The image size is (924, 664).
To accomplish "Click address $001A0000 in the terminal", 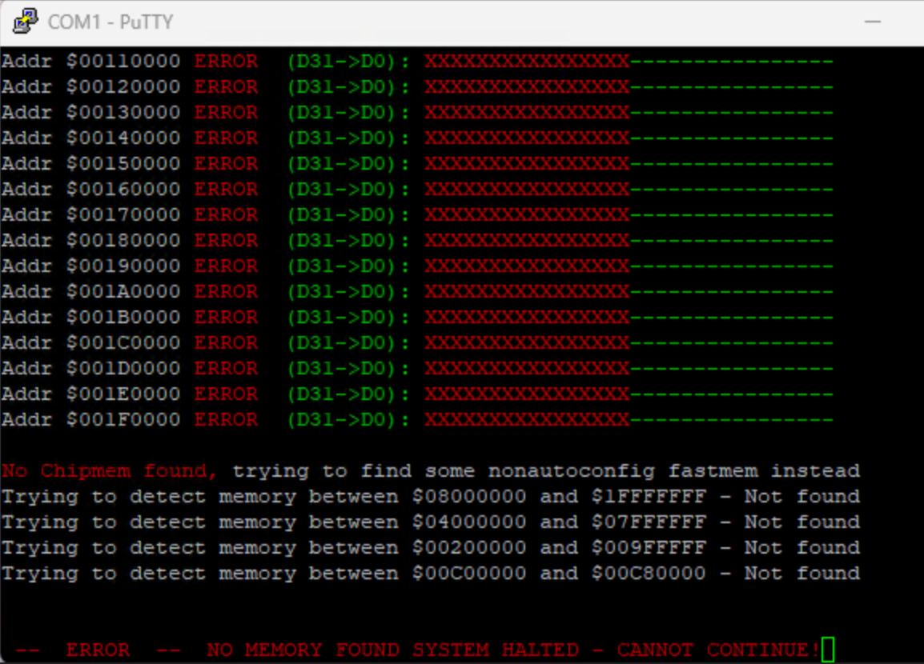I will [123, 292].
